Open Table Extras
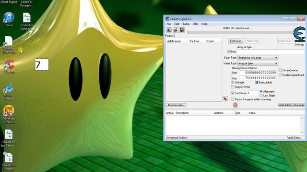Image resolution: width=307 pixels, height=172 pixels. 293,138
